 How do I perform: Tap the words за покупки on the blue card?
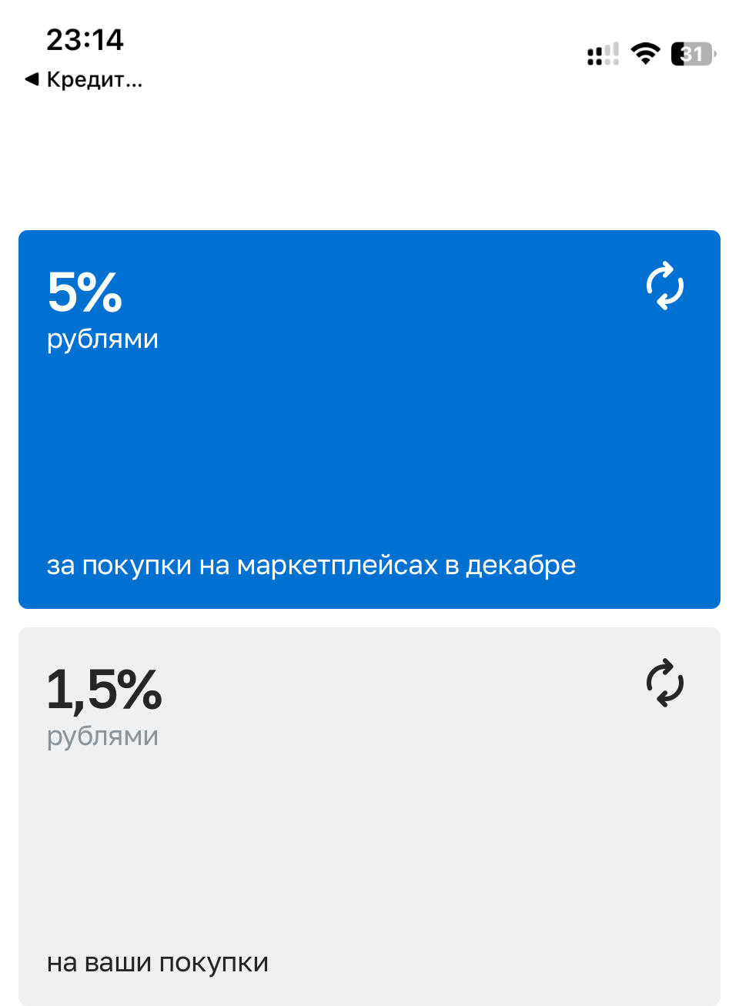click(119, 565)
